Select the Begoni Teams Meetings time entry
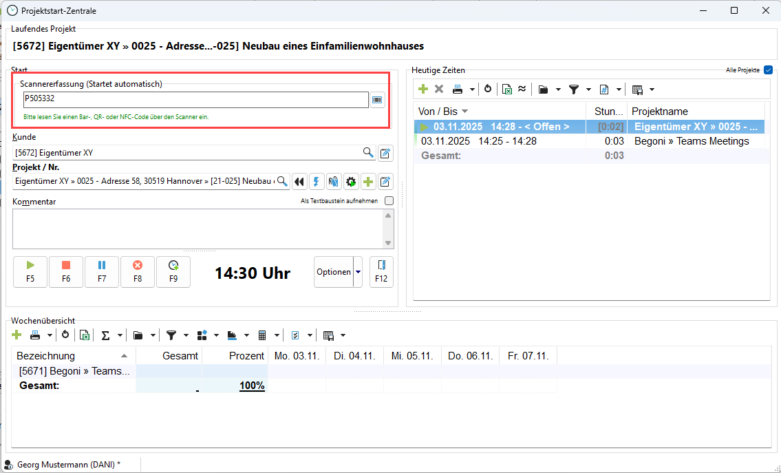This screenshot has height=473, width=781. (x=592, y=141)
